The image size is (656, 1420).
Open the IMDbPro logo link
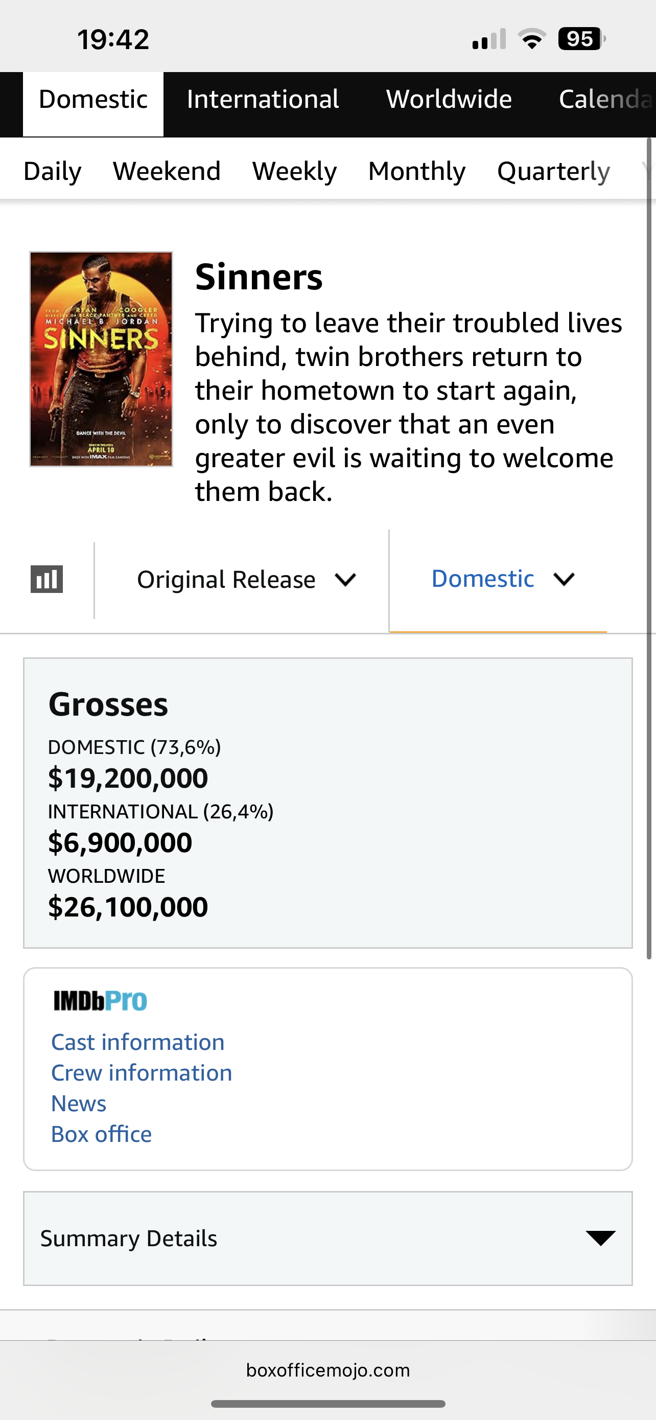[100, 1000]
